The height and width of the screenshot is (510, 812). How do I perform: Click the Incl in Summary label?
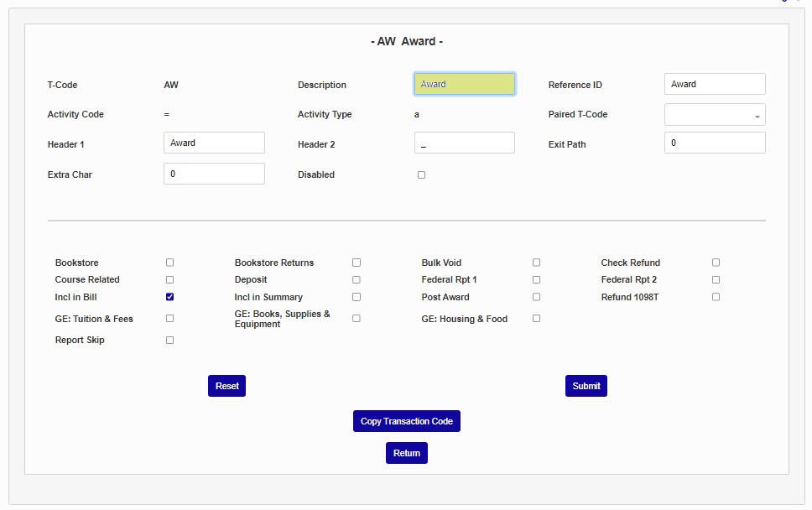pyautogui.click(x=268, y=297)
